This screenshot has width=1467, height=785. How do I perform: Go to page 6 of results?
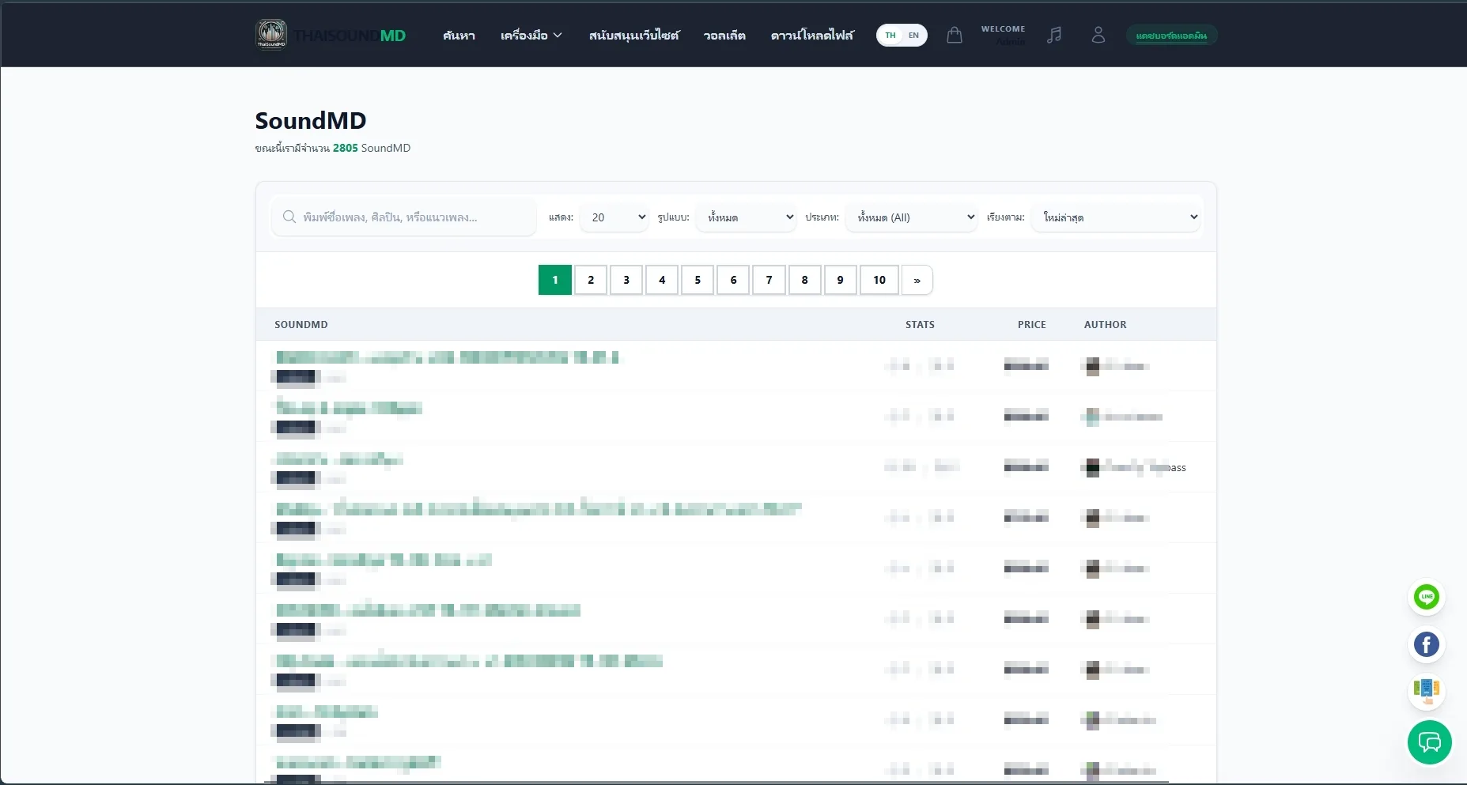pos(733,280)
